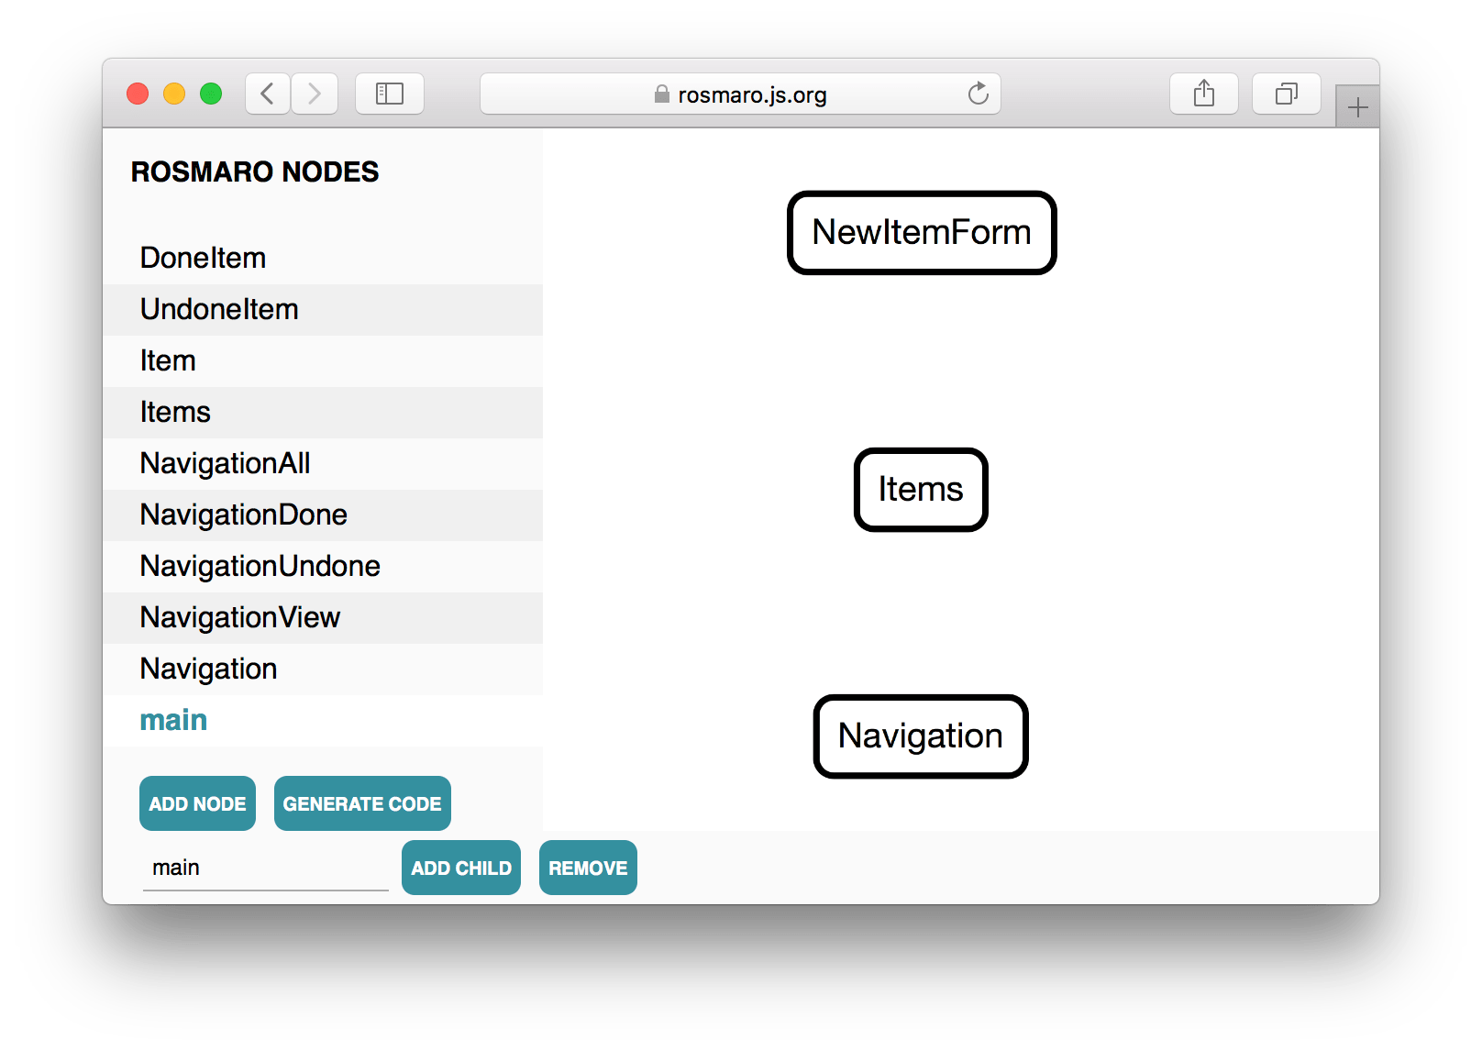
Task: Select the Navigation node in the sidebar list
Action: [323, 669]
